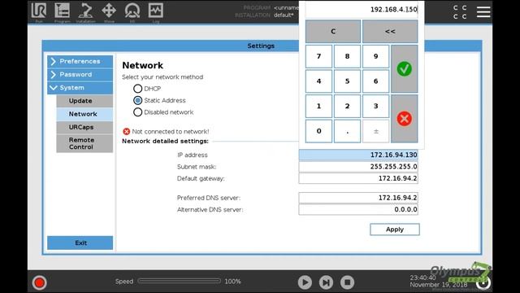Tap keypad digit 4

coord(318,81)
